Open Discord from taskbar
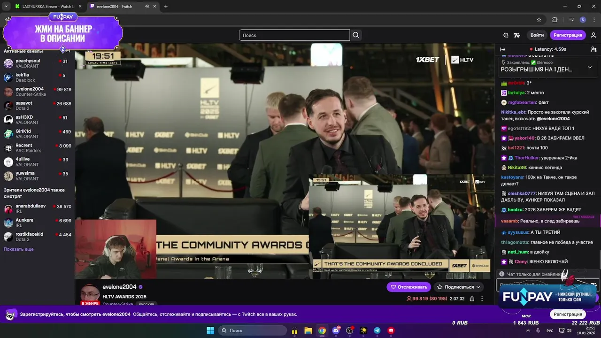This screenshot has height=338, width=601. point(336,330)
